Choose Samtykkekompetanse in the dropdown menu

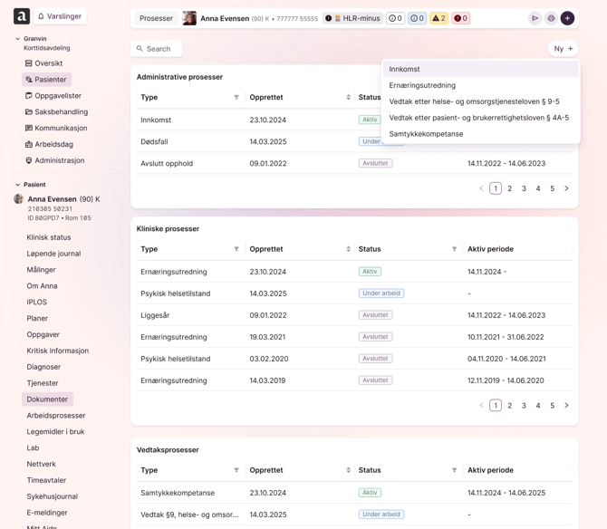click(426, 134)
